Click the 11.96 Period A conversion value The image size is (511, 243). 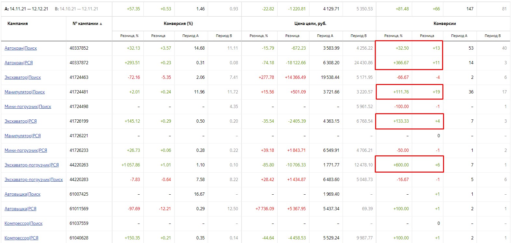click(199, 92)
